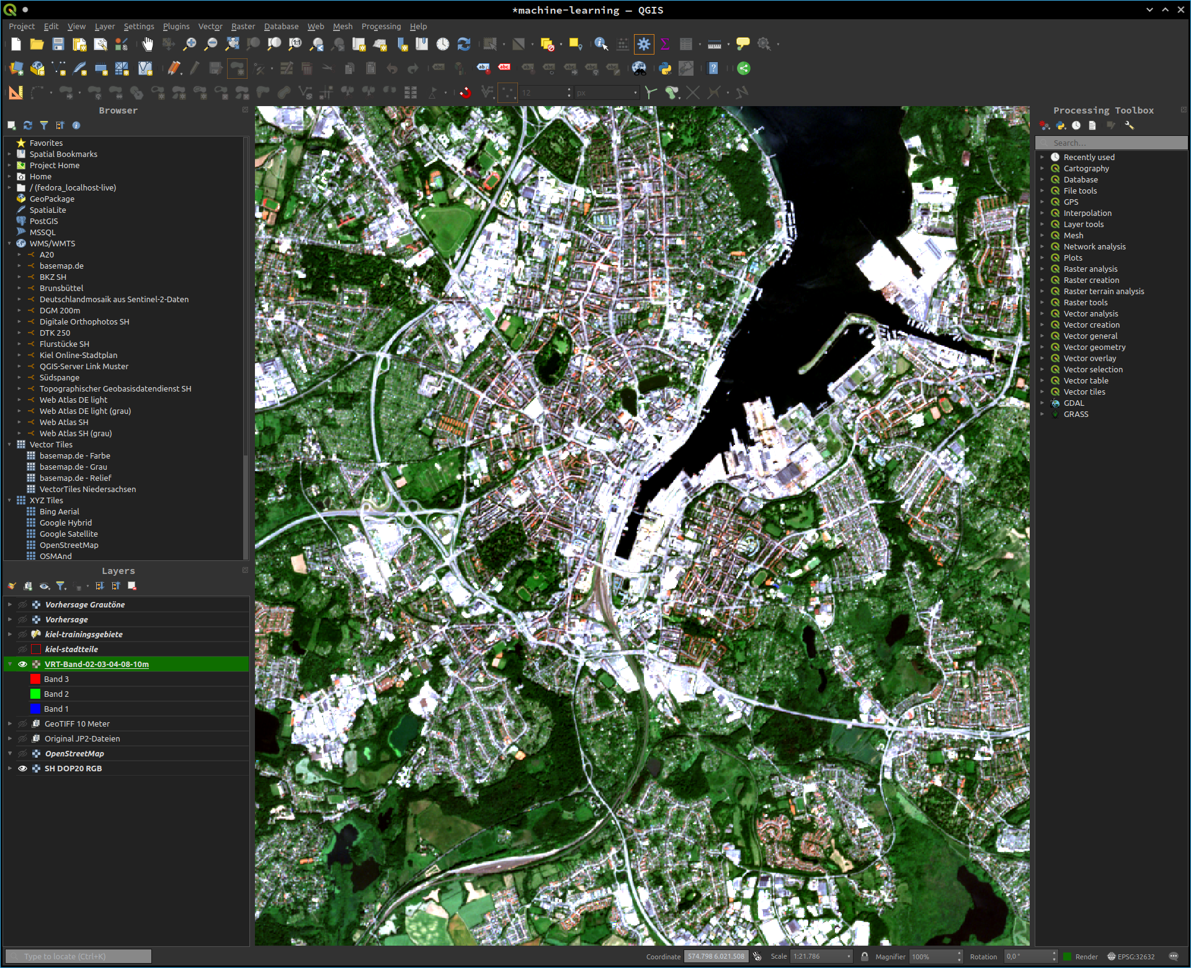1191x968 pixels.
Task: Select the Measure Line tool
Action: [x=713, y=44]
